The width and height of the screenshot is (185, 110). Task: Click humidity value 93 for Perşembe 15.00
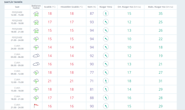(92, 22)
